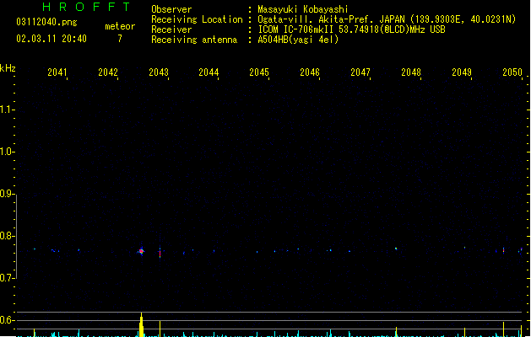531x337 pixels.
Task: Click the Receiving antenna label
Action: pyautogui.click(x=194, y=40)
